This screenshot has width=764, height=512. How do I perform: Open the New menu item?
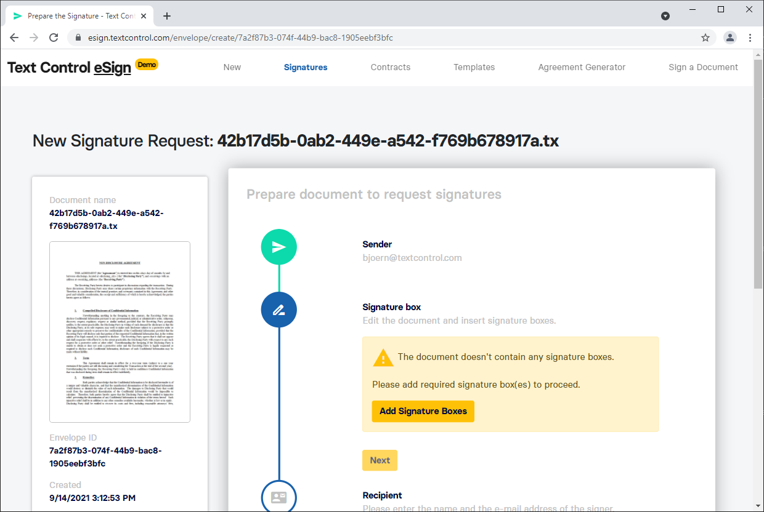(232, 67)
